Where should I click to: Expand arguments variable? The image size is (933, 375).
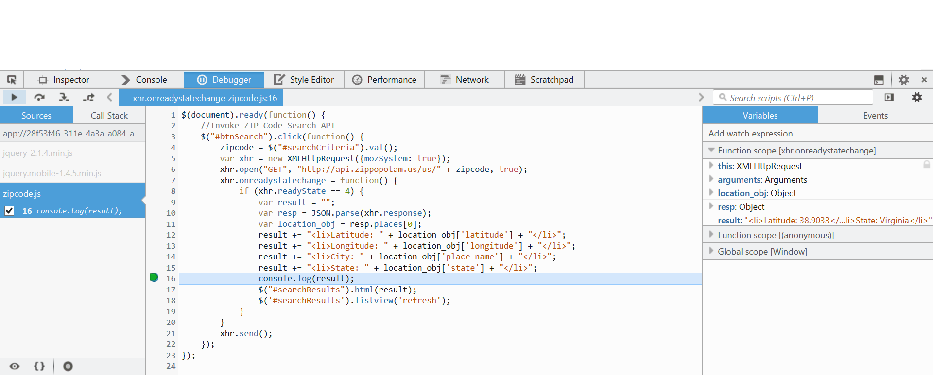pos(711,179)
